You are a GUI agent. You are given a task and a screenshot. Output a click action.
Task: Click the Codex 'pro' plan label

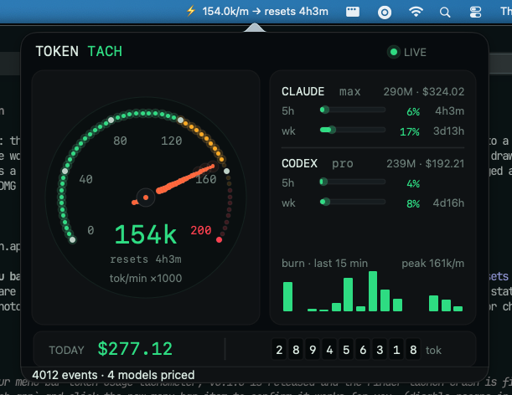(343, 164)
